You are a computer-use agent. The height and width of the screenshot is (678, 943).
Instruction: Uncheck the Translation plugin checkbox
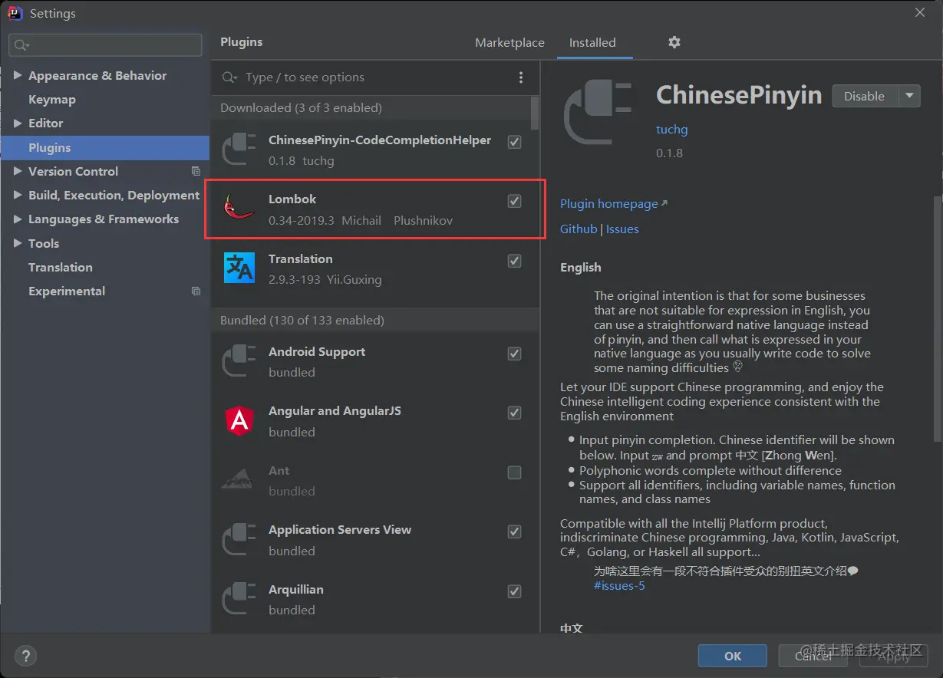click(515, 261)
